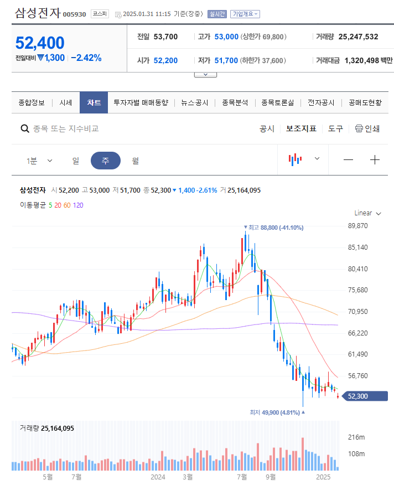Click the 2024 x-axis label

(158, 477)
